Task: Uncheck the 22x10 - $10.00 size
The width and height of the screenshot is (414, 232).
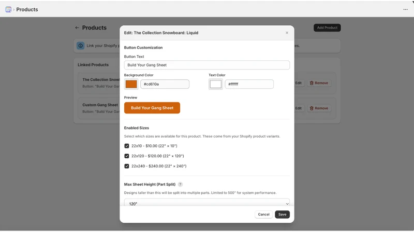Action: coord(127,146)
